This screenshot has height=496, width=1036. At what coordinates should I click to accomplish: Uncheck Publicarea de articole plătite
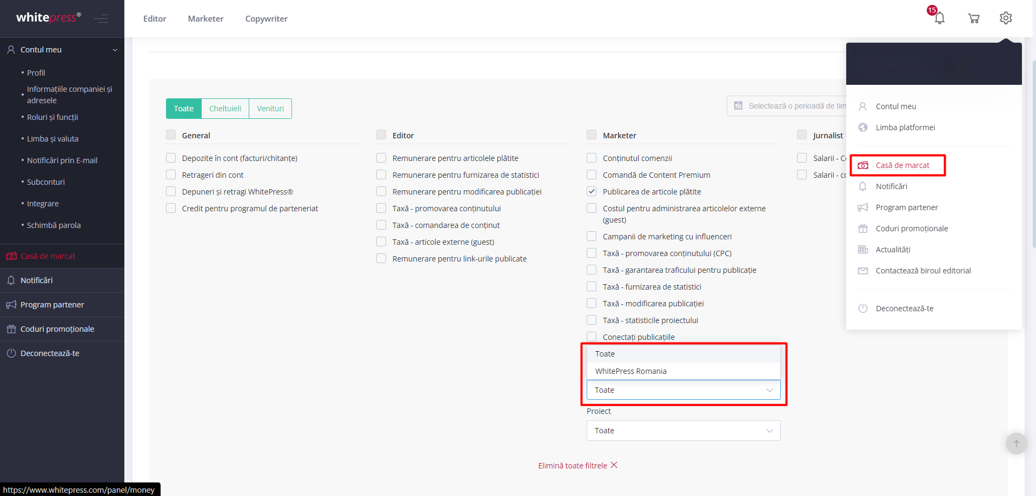pyautogui.click(x=592, y=191)
